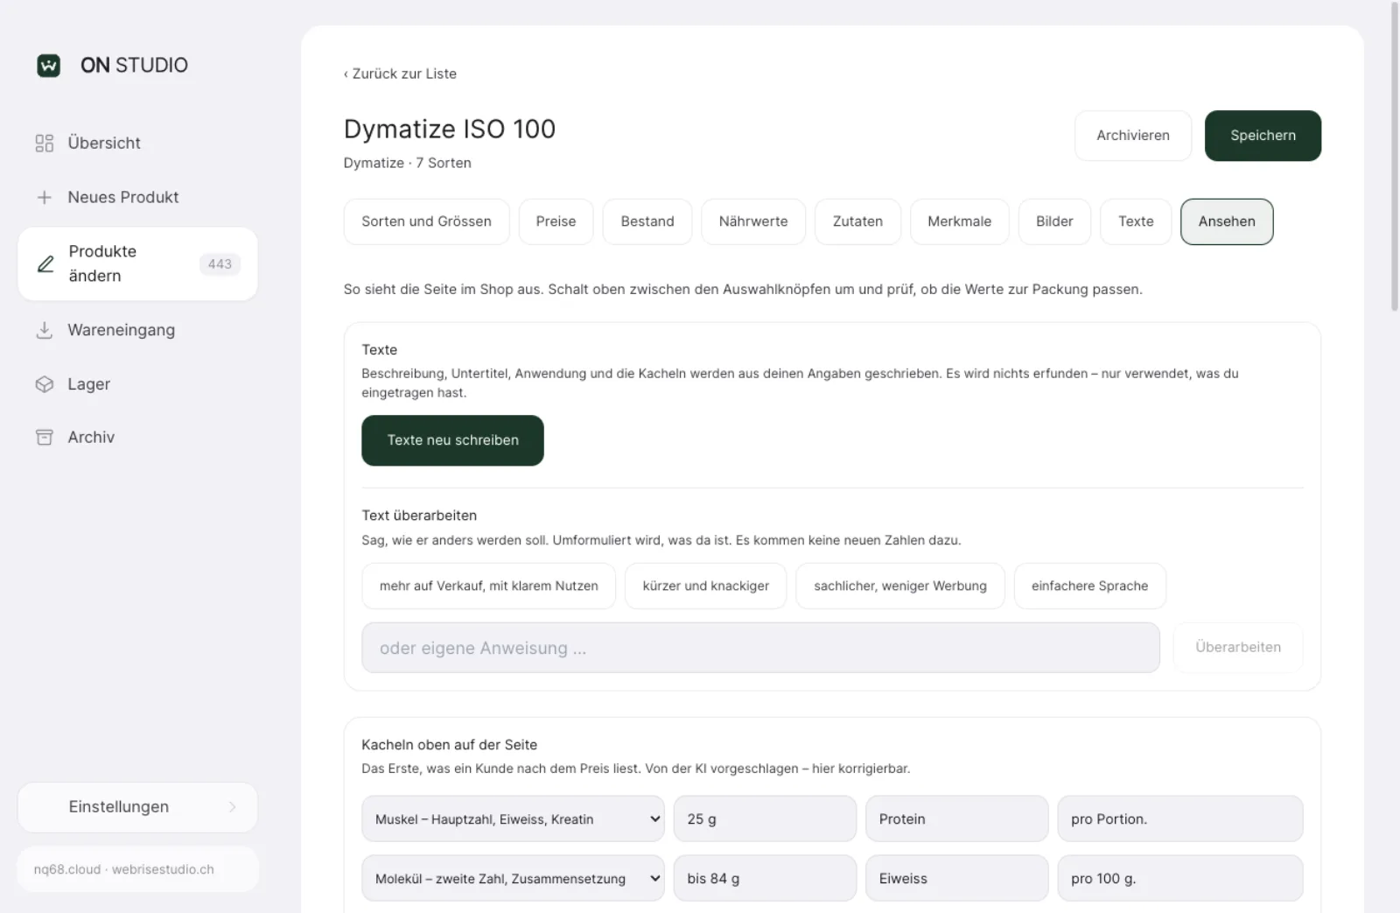Switch to Zutaten tab
The image size is (1400, 913).
pos(857,221)
